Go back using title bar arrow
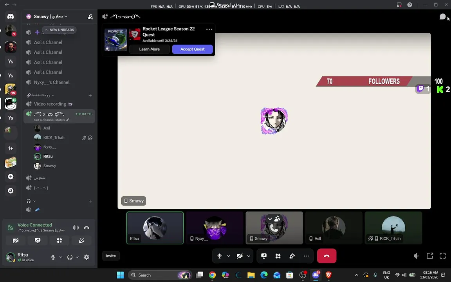Viewport: 451px width, 282px height. pyautogui.click(x=7, y=5)
